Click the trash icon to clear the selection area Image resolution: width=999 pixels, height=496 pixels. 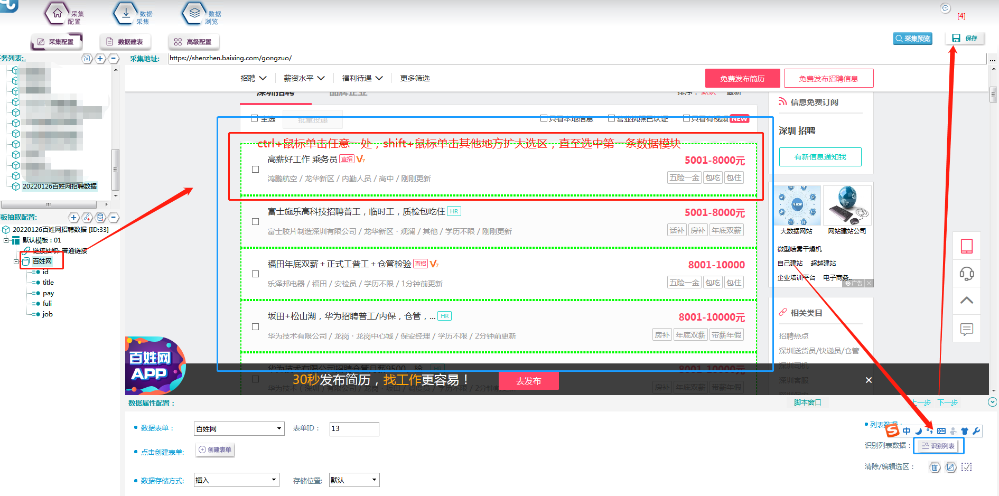(935, 467)
